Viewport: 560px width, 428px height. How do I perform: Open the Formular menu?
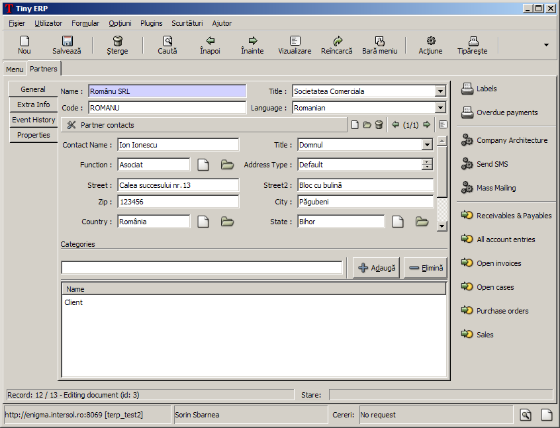(x=85, y=23)
